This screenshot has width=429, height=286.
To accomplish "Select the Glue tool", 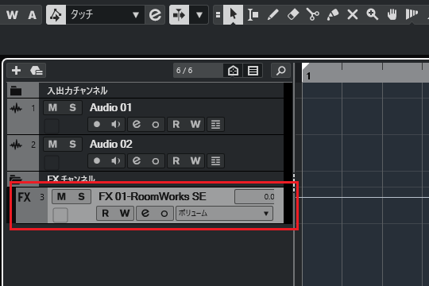I will [332, 14].
